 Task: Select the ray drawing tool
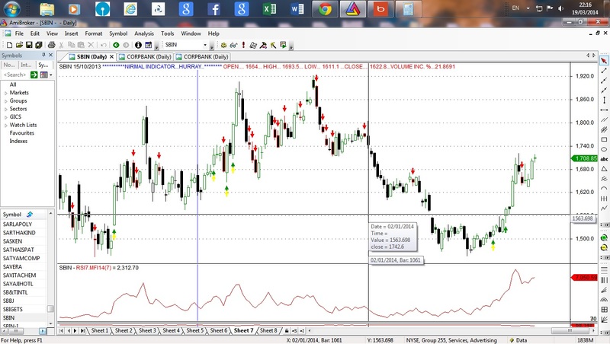click(x=604, y=81)
